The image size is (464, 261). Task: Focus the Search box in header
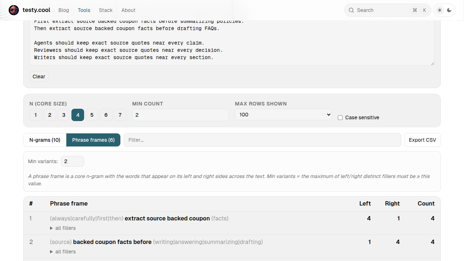(x=388, y=10)
